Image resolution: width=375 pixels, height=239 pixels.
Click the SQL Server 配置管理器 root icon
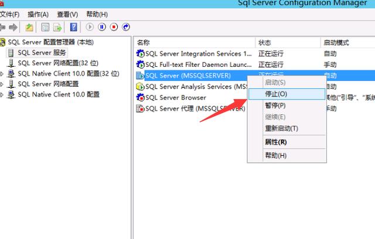2,42
